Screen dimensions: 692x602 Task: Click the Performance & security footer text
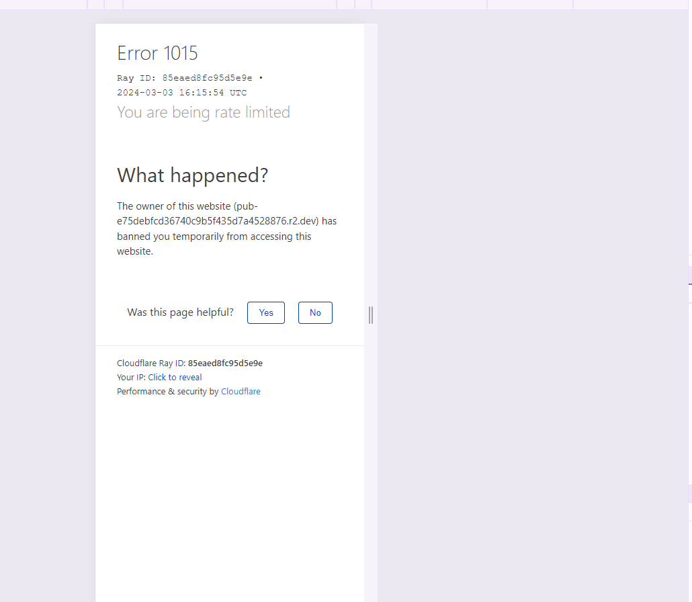(x=166, y=391)
